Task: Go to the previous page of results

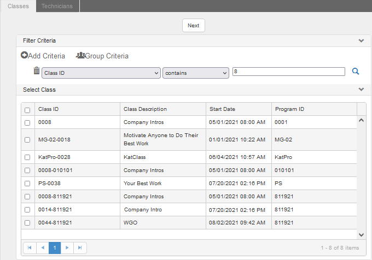Action: coord(43,247)
